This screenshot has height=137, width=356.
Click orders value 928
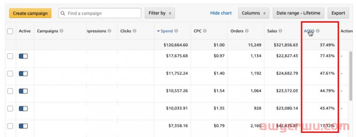[257, 108]
